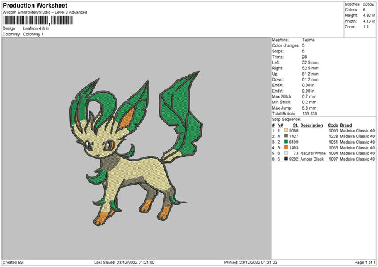Viewport: 378px width, 267px height.
Task: Select the Amber Black thread swatch
Action: pos(286,159)
